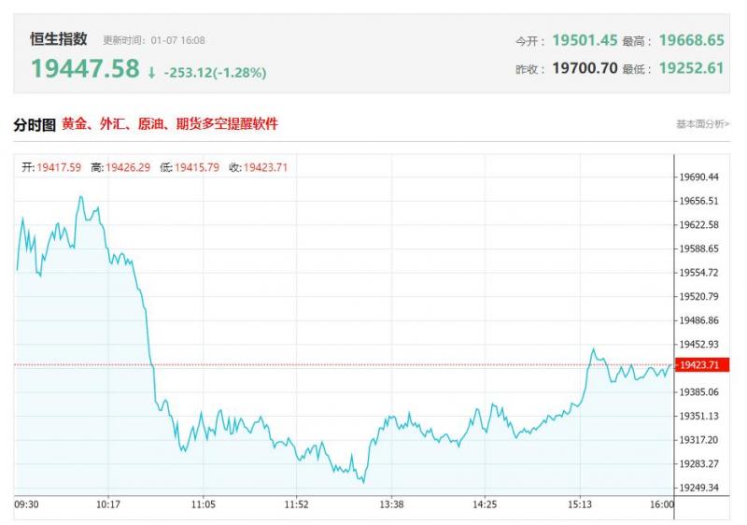Image resolution: width=747 pixels, height=525 pixels.
Task: Click the 更新时间 01-07 16:08 timestamp
Action: [x=154, y=41]
